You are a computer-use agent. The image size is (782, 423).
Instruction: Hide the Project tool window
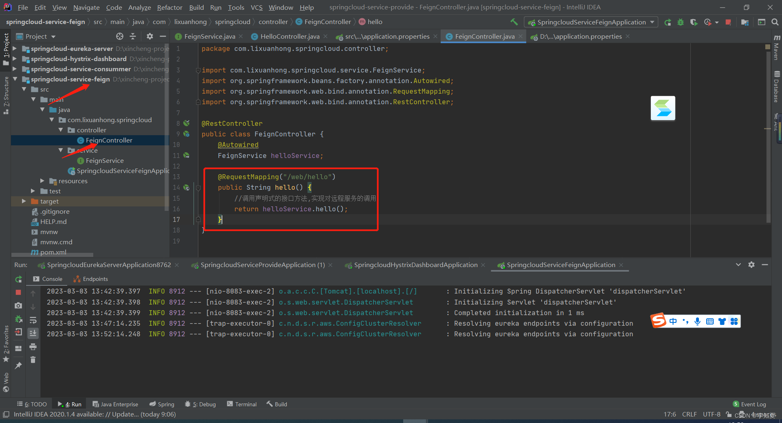point(163,36)
